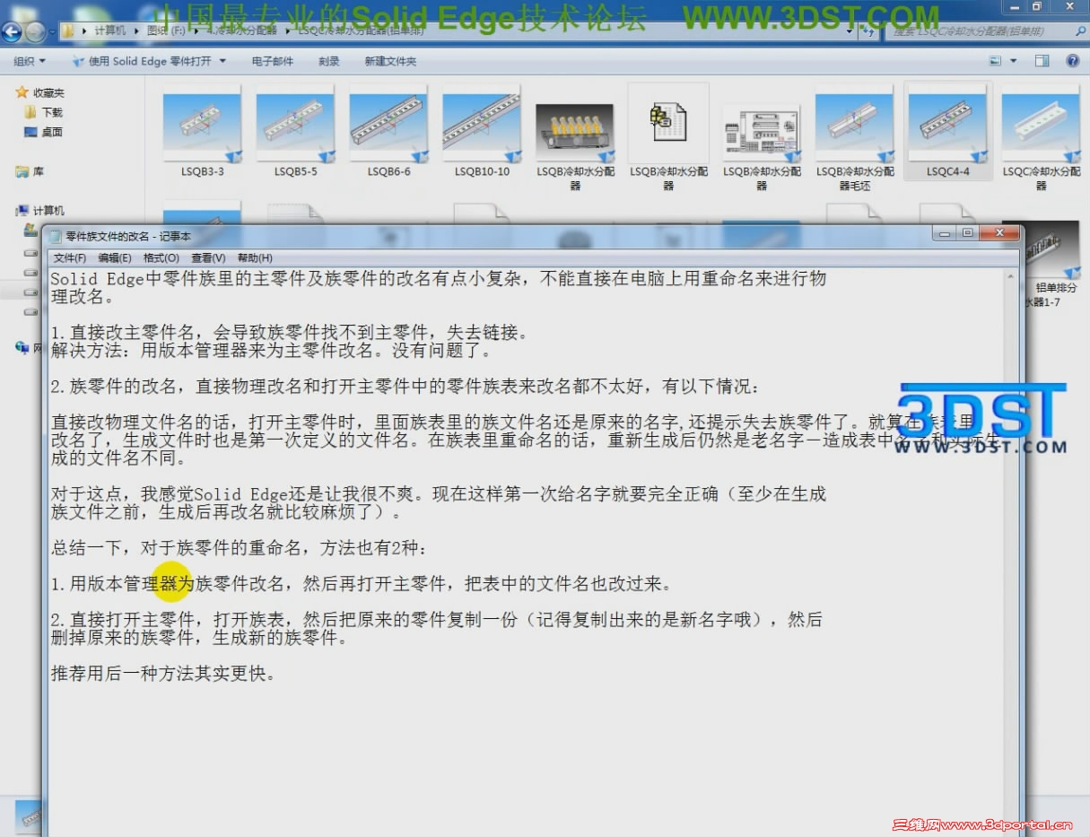Open the Notepad 帮助(H) menu
Screen dimensions: 1090x837
click(x=255, y=257)
